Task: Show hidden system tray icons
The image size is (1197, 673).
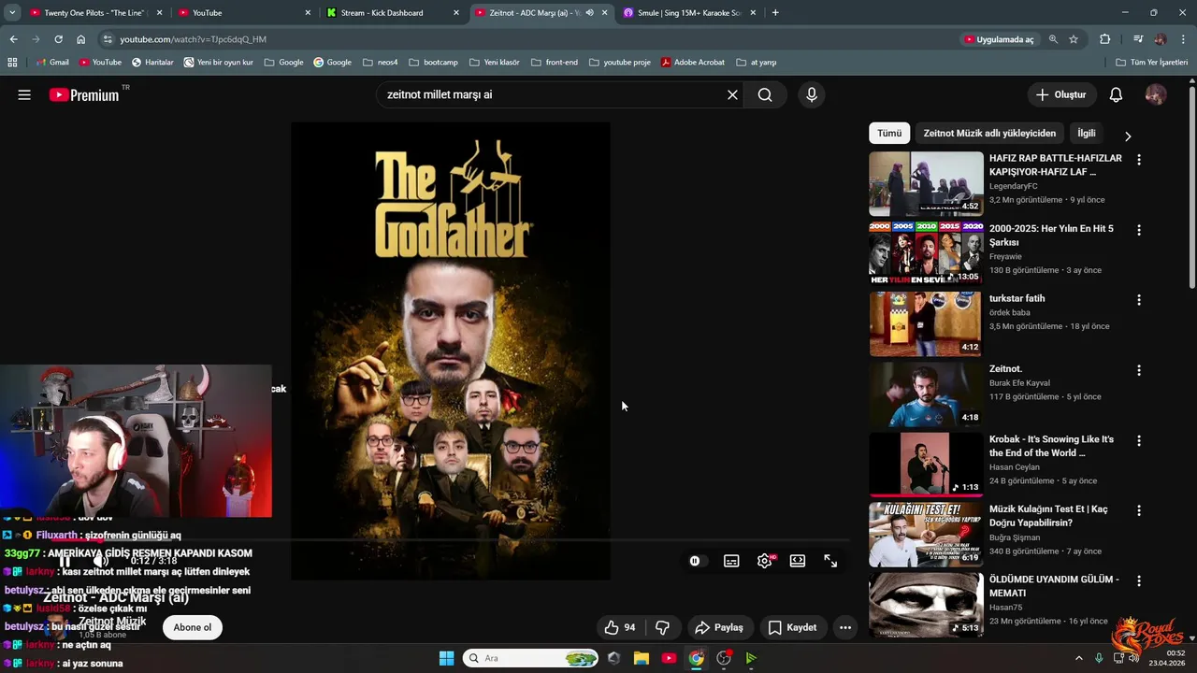Action: click(x=1078, y=658)
